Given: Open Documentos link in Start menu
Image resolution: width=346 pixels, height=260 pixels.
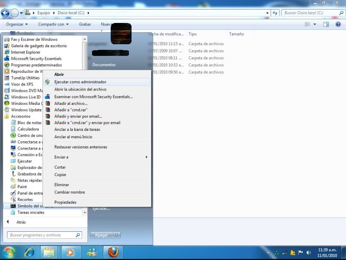Looking at the screenshot, I should [104, 65].
